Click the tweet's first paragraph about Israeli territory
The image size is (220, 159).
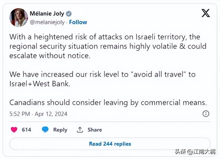pos(108,46)
